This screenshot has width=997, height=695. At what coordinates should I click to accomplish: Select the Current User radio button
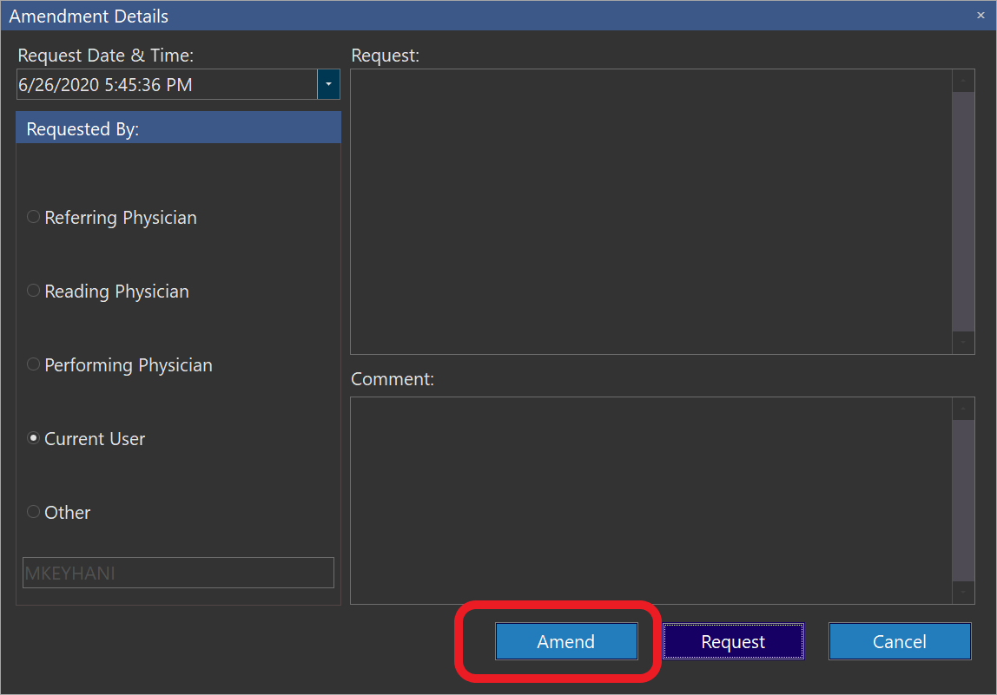point(34,438)
